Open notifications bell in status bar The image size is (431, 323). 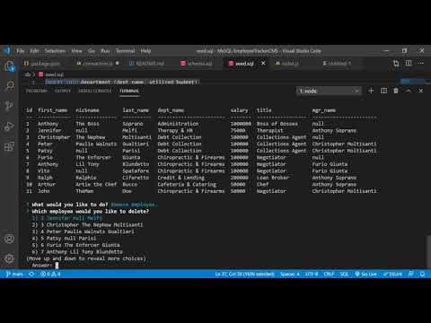[422, 274]
